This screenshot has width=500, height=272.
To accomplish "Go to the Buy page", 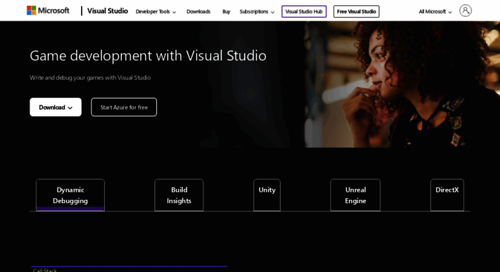I will pos(226,12).
